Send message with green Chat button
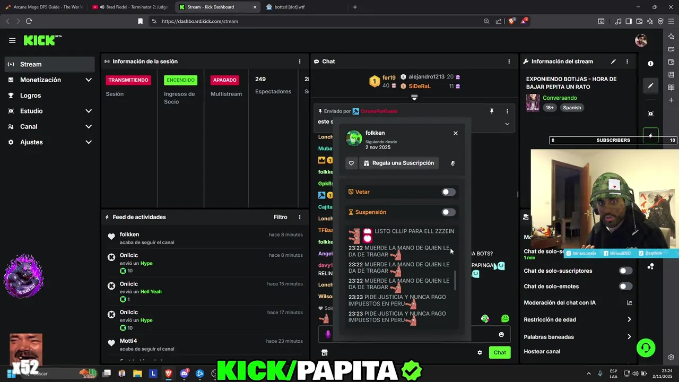This screenshot has width=679, height=382. coord(500,352)
